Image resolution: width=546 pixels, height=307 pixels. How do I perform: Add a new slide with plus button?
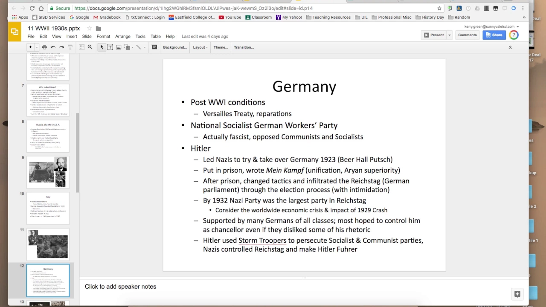coord(30,47)
